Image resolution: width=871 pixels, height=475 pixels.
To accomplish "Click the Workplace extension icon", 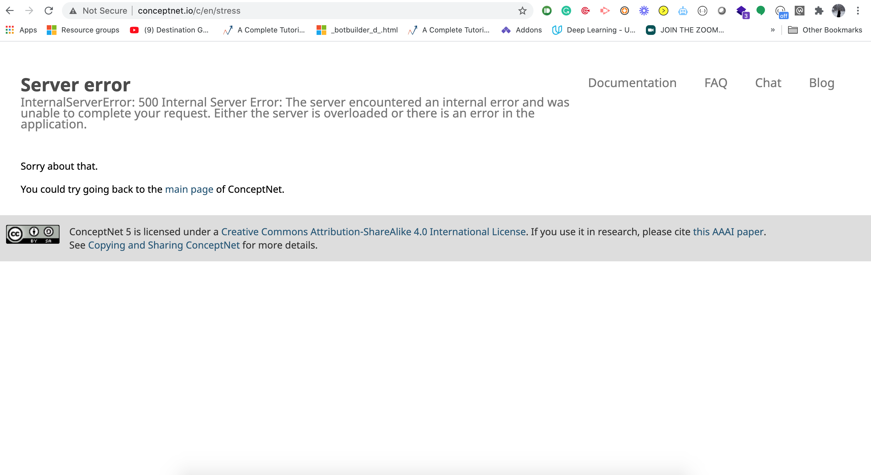I will point(799,11).
